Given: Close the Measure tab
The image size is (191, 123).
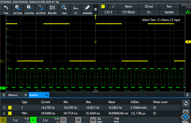Looking at the screenshot, I should [26, 95].
